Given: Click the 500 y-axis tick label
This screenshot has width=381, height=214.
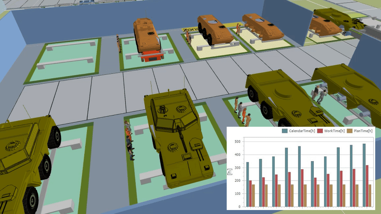Looking at the screenshot, I should coord(238,141).
